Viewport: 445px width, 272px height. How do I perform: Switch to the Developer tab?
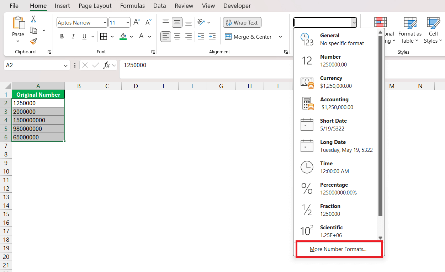point(237,6)
